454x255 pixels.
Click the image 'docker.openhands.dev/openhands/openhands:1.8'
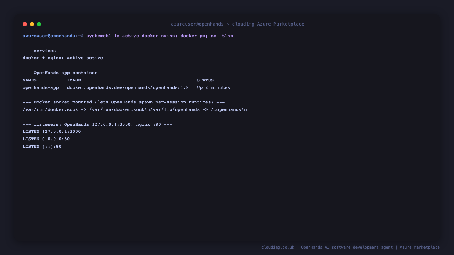(x=128, y=87)
